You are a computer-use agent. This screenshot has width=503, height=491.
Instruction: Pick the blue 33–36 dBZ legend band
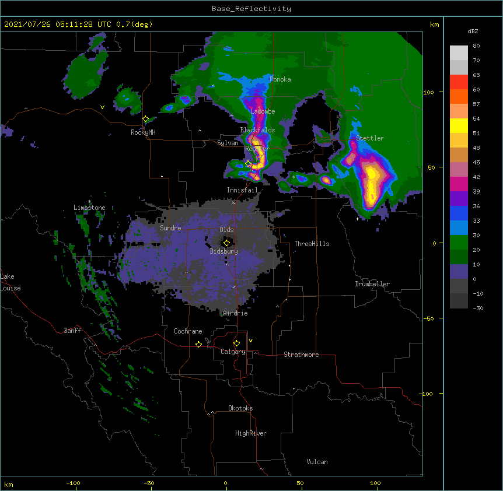(x=459, y=213)
